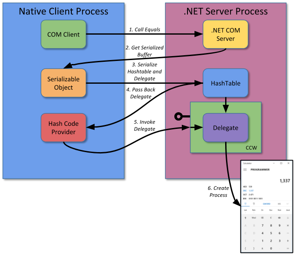Image resolution: width=297 pixels, height=256 pixels.
Task: Select the HEX number base
Action: [x=245, y=186]
